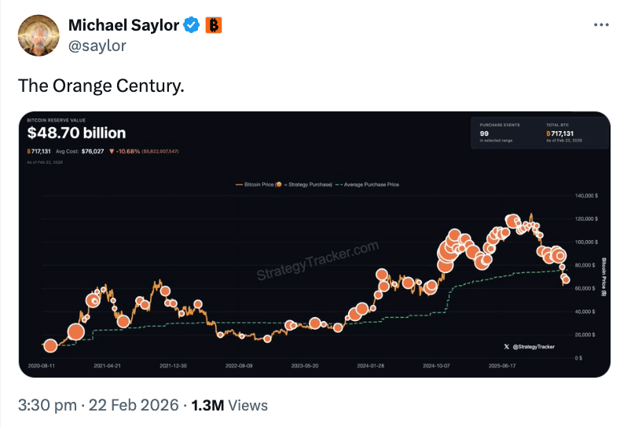Click the $48.70 billion reserve value heading
The height and width of the screenshot is (427, 627).
tap(76, 133)
